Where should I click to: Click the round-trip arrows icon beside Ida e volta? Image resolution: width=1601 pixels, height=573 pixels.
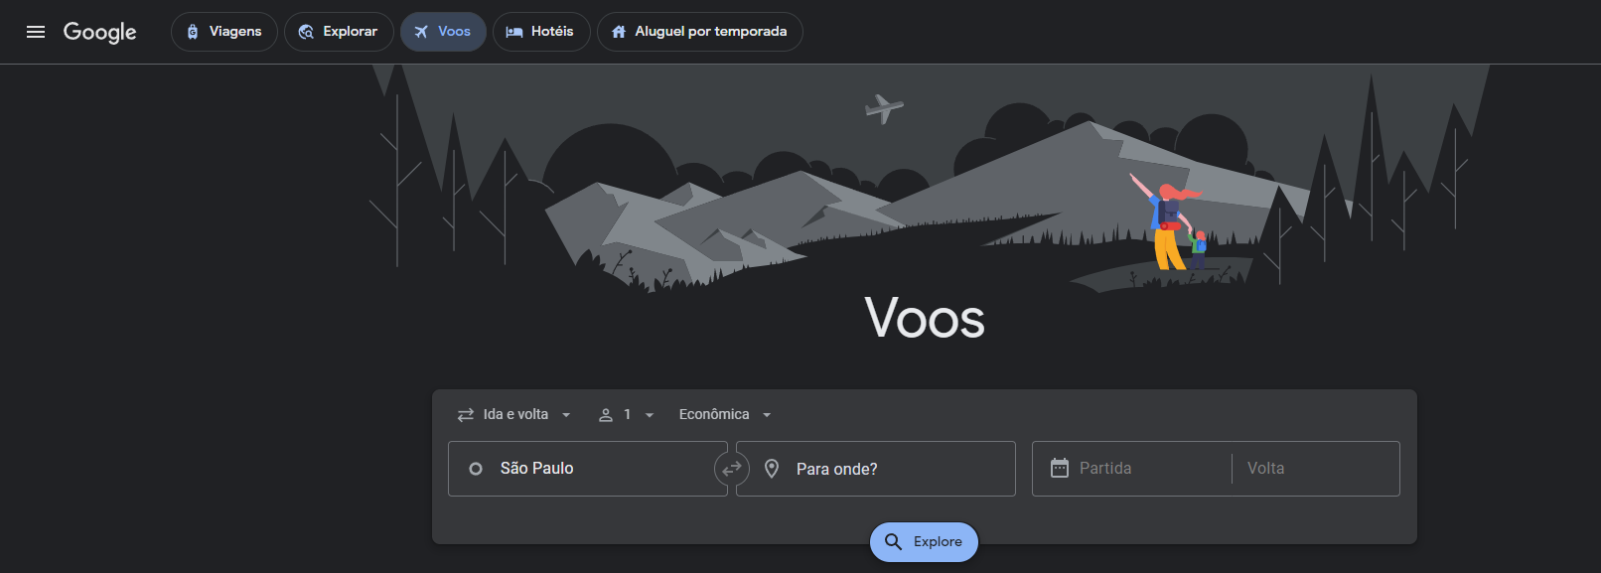click(465, 415)
